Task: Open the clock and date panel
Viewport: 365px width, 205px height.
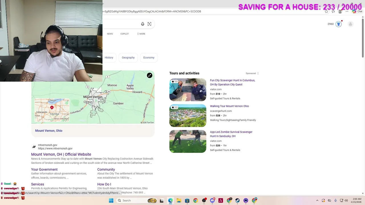Action: [x=357, y=200]
